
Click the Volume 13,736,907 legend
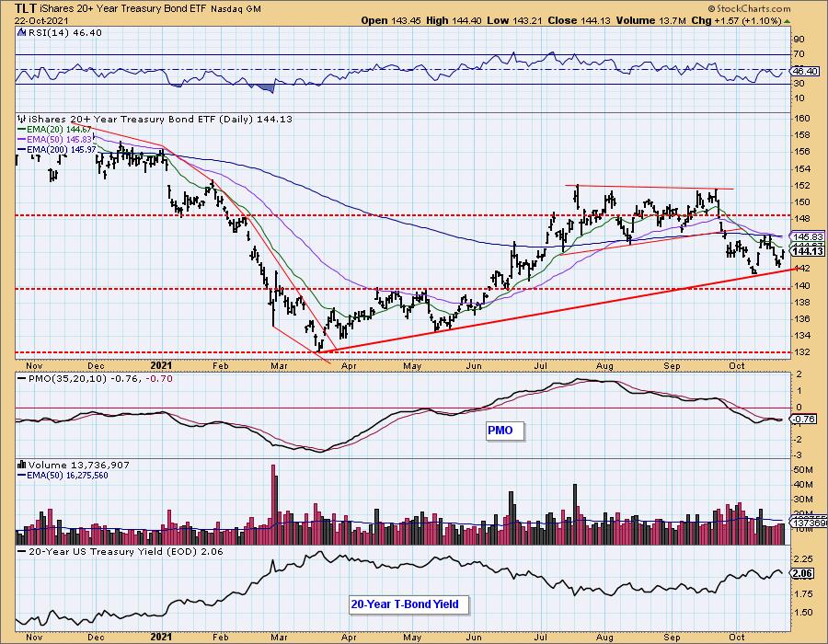point(78,465)
